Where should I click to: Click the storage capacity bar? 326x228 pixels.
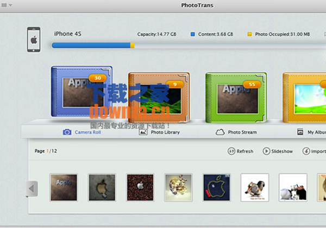click(x=189, y=45)
